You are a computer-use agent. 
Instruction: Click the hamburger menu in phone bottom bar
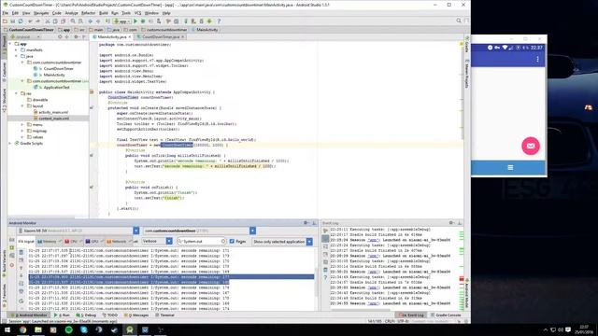tap(510, 168)
